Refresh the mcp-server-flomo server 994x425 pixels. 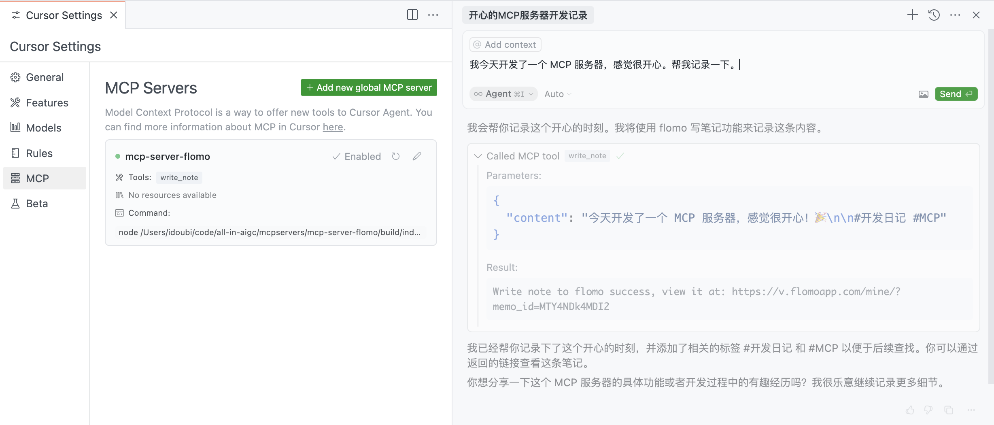coord(395,156)
